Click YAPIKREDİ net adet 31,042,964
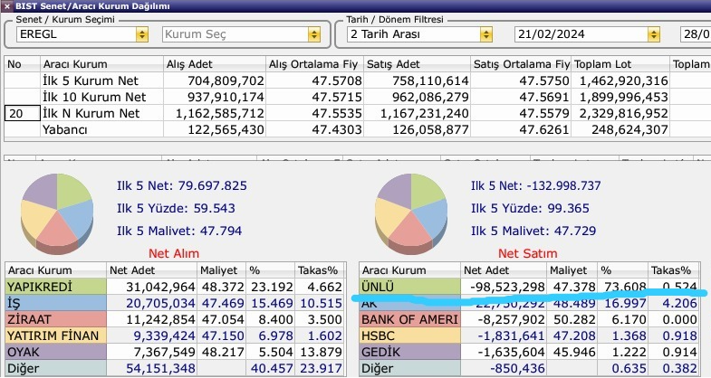Viewport: 711px width, 378px height. tap(160, 287)
